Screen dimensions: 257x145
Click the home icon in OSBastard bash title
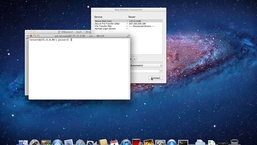pyautogui.click(x=59, y=32)
